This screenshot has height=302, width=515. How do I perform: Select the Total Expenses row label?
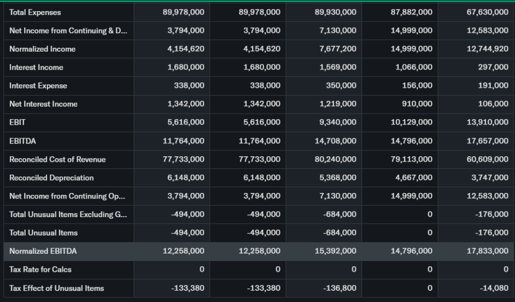click(35, 12)
